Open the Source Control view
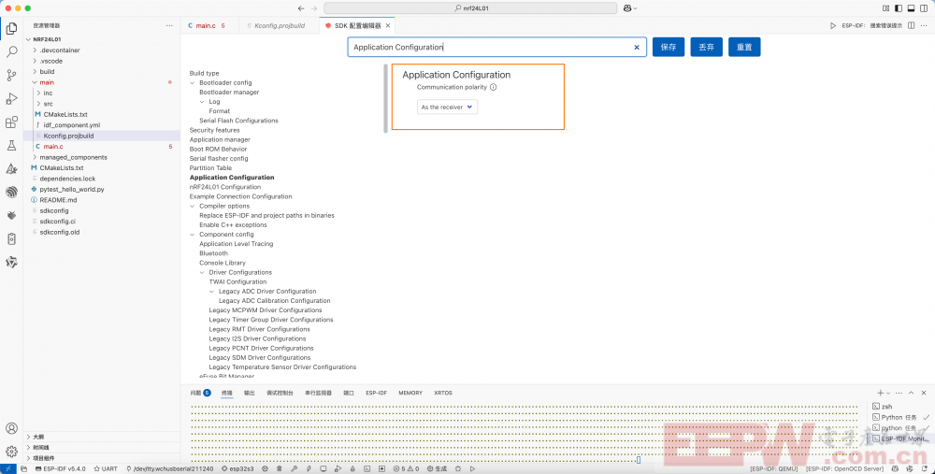The height and width of the screenshot is (474, 935). 11,75
